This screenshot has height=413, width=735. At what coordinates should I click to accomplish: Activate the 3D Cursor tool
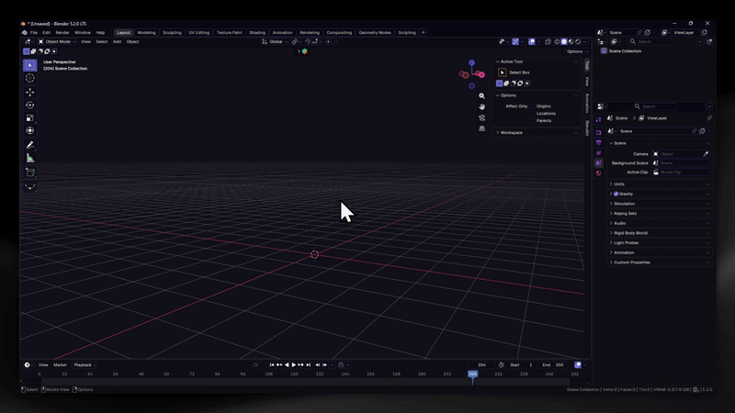30,78
